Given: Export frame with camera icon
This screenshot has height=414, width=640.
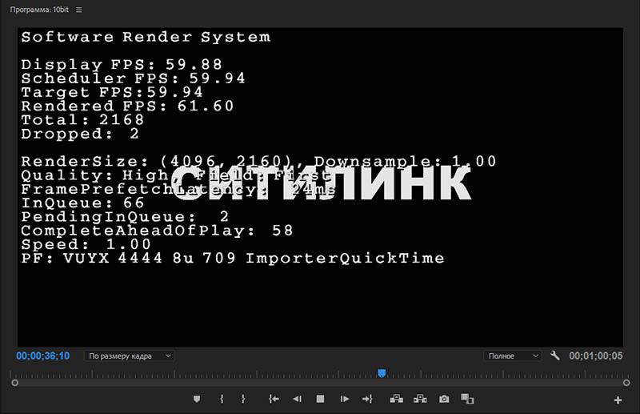Looking at the screenshot, I should (x=444, y=399).
